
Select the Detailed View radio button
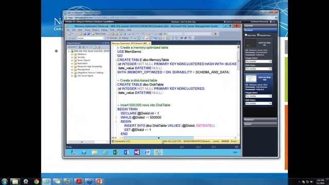[258, 35]
